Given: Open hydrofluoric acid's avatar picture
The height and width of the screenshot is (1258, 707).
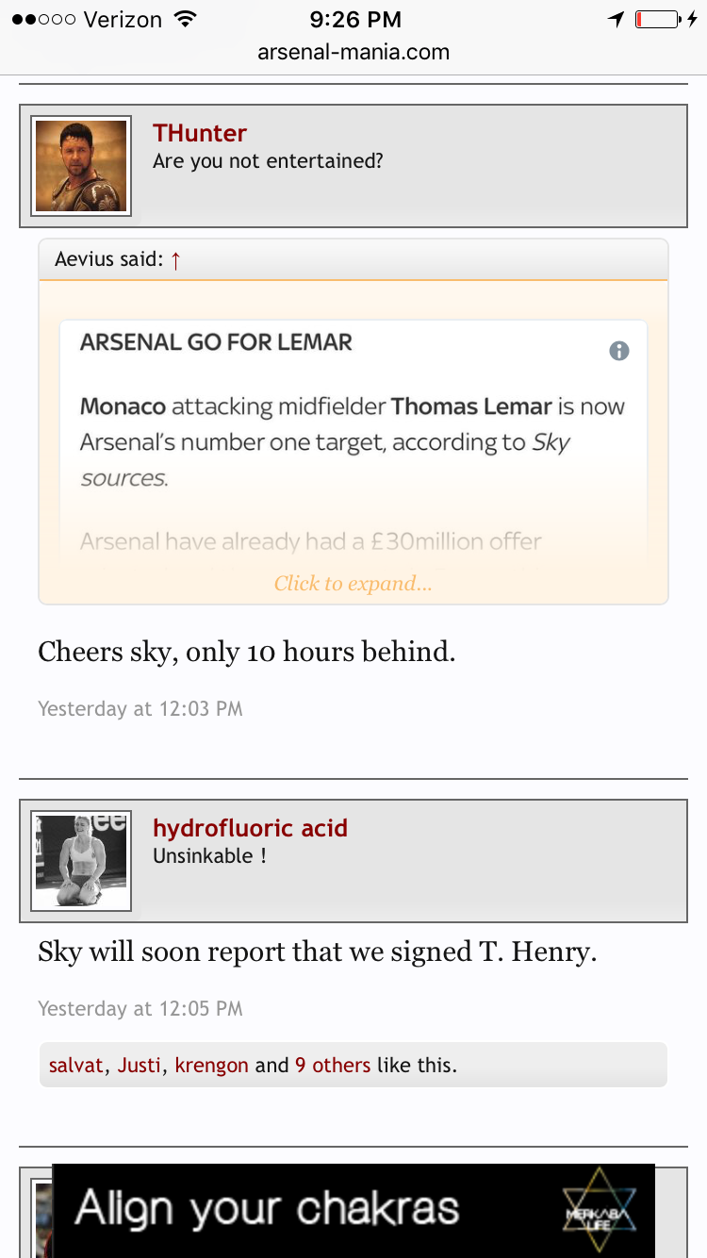Looking at the screenshot, I should tap(81, 862).
